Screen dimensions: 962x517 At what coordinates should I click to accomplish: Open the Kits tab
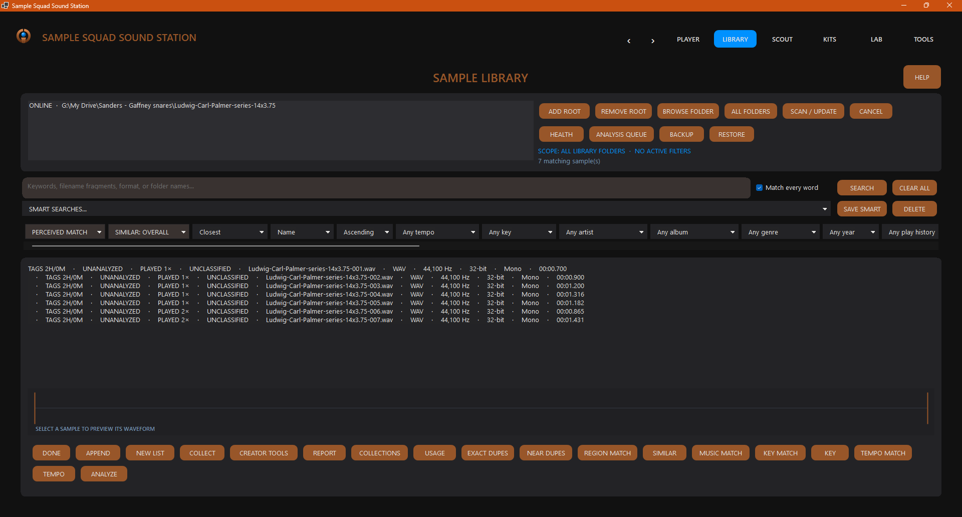coord(829,39)
